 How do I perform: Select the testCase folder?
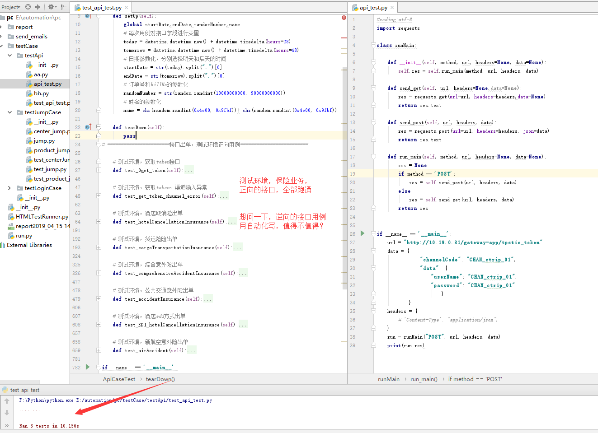tap(27, 46)
